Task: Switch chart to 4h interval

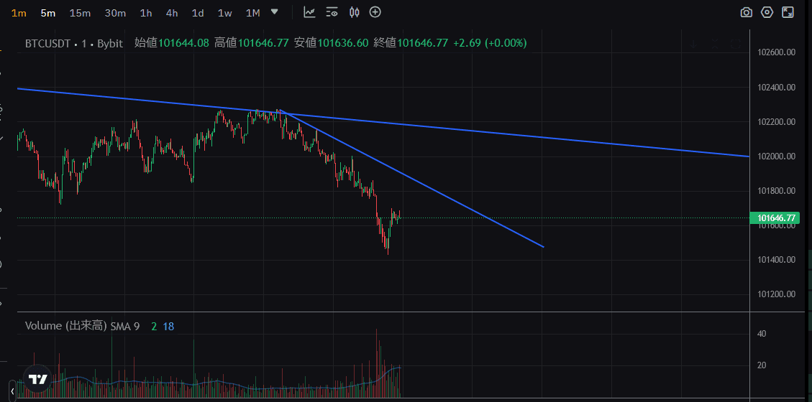Action: click(172, 13)
